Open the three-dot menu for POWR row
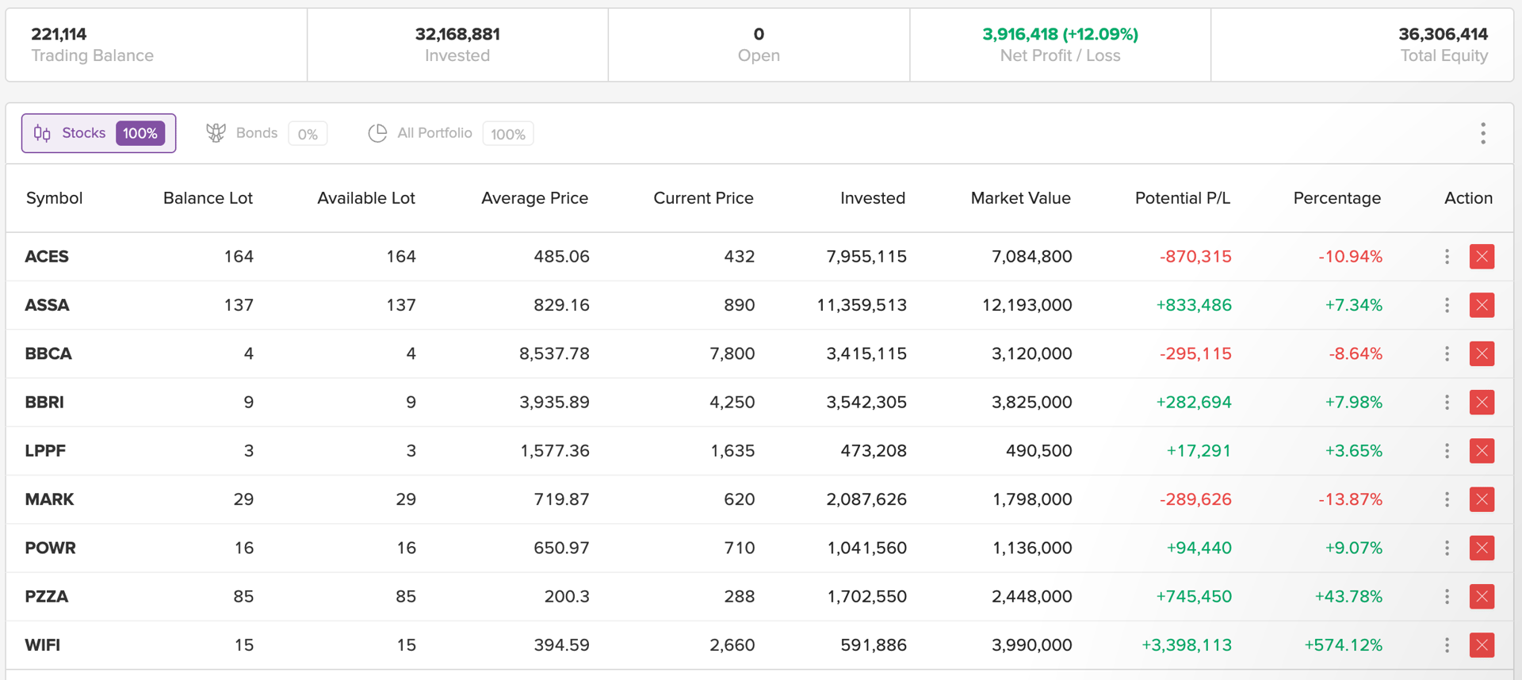The width and height of the screenshot is (1522, 680). (x=1447, y=548)
